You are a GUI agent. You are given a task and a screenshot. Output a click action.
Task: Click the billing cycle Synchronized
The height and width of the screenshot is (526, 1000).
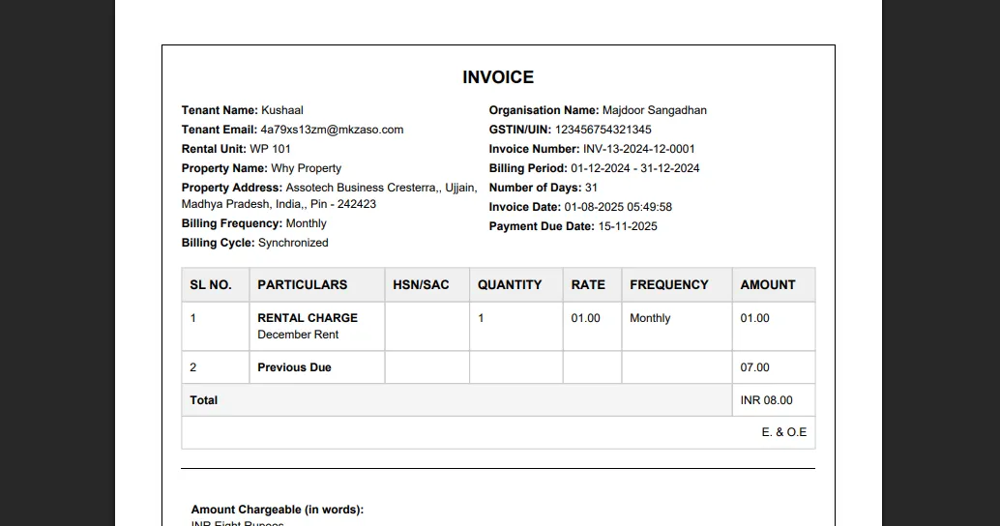(293, 243)
